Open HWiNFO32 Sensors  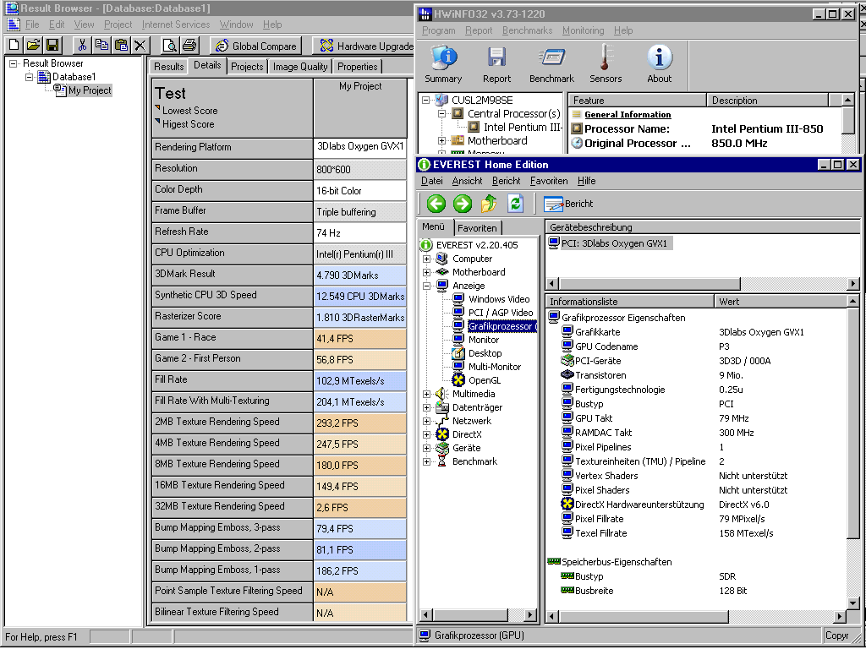click(x=606, y=64)
